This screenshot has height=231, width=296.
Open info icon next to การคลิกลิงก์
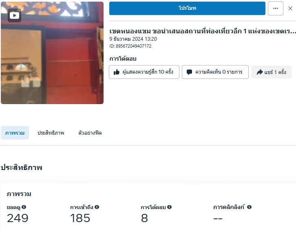[x=249, y=207]
